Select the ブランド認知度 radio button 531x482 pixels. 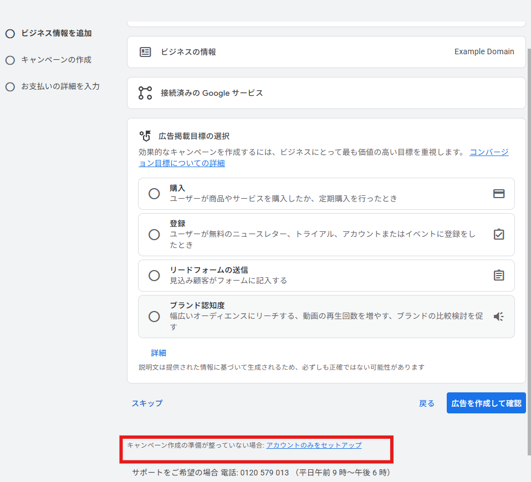point(154,317)
